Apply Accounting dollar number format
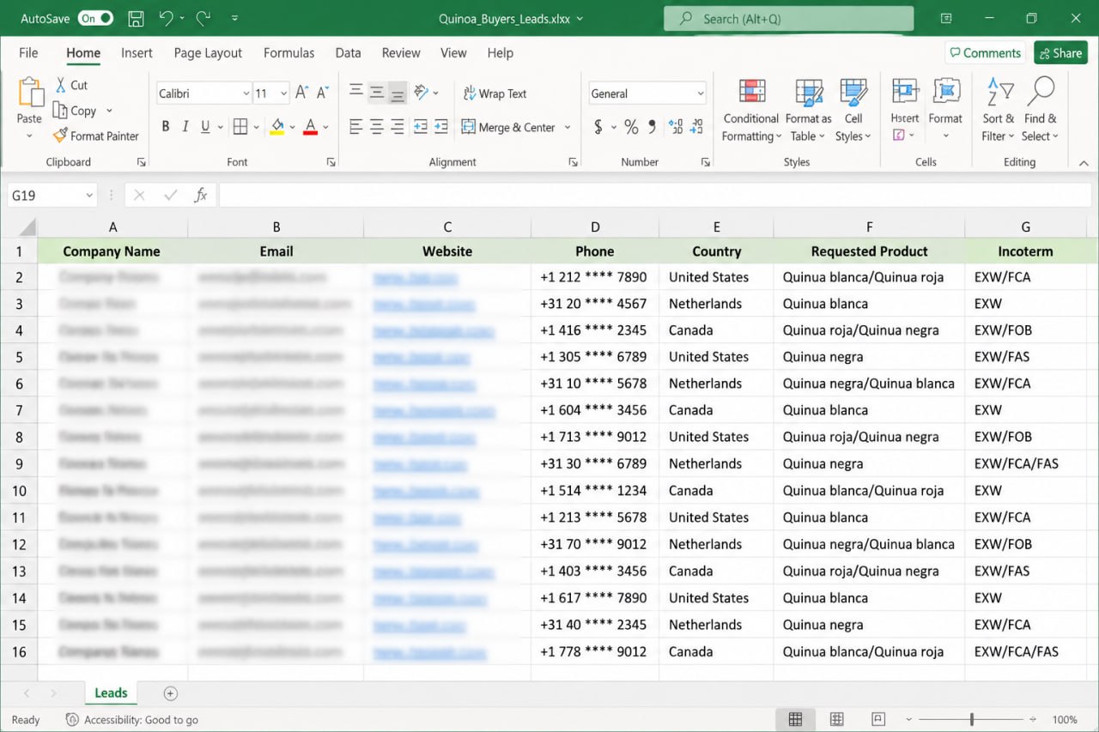This screenshot has height=732, width=1099. pyautogui.click(x=598, y=127)
